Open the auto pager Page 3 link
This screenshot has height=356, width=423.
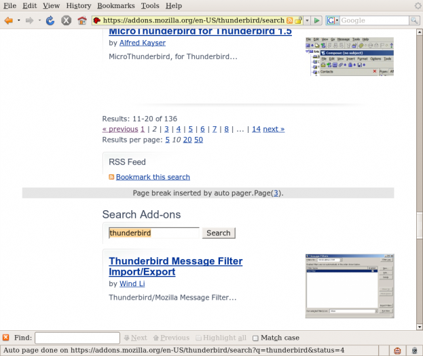(276, 193)
